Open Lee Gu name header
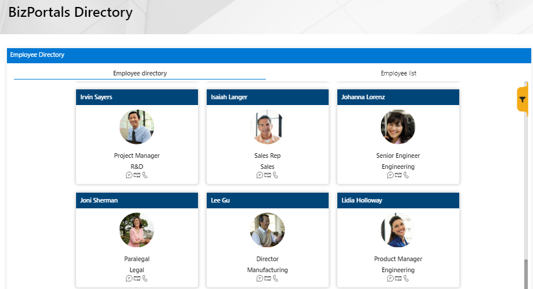533x289 pixels. (268, 200)
